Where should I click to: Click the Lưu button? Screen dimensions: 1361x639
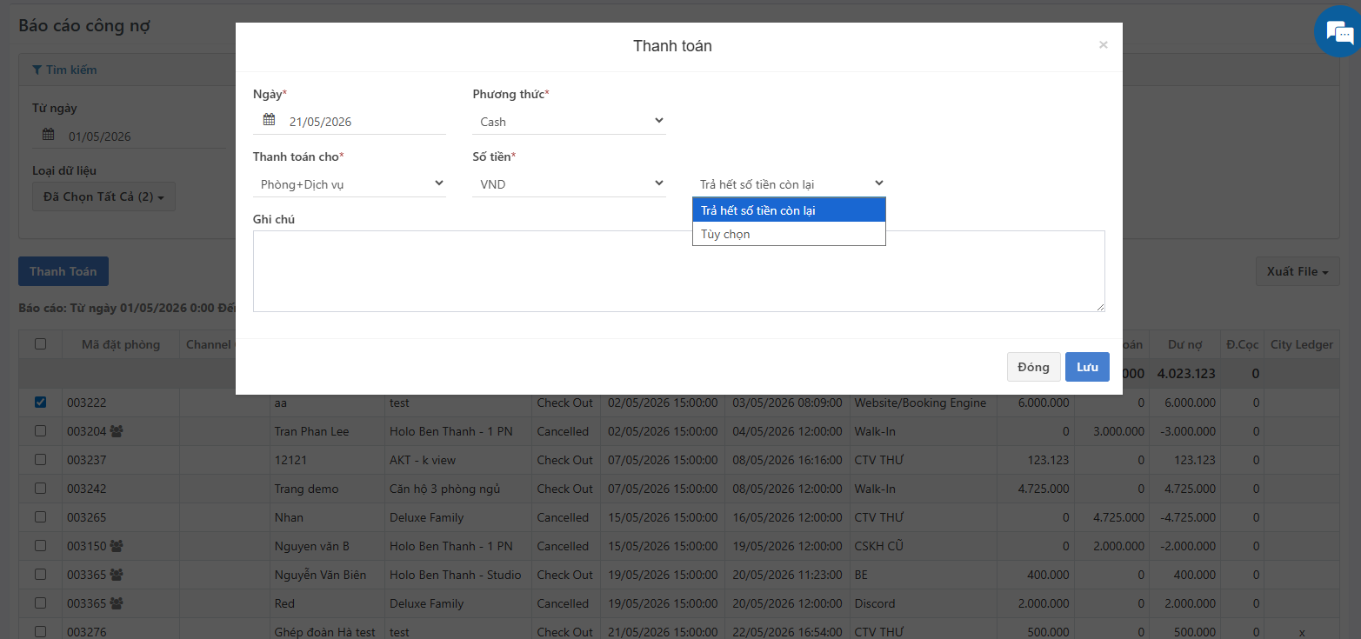point(1087,367)
